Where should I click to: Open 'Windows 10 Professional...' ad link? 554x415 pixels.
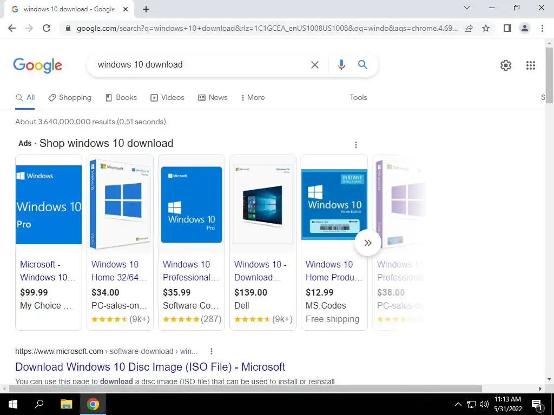pos(190,271)
